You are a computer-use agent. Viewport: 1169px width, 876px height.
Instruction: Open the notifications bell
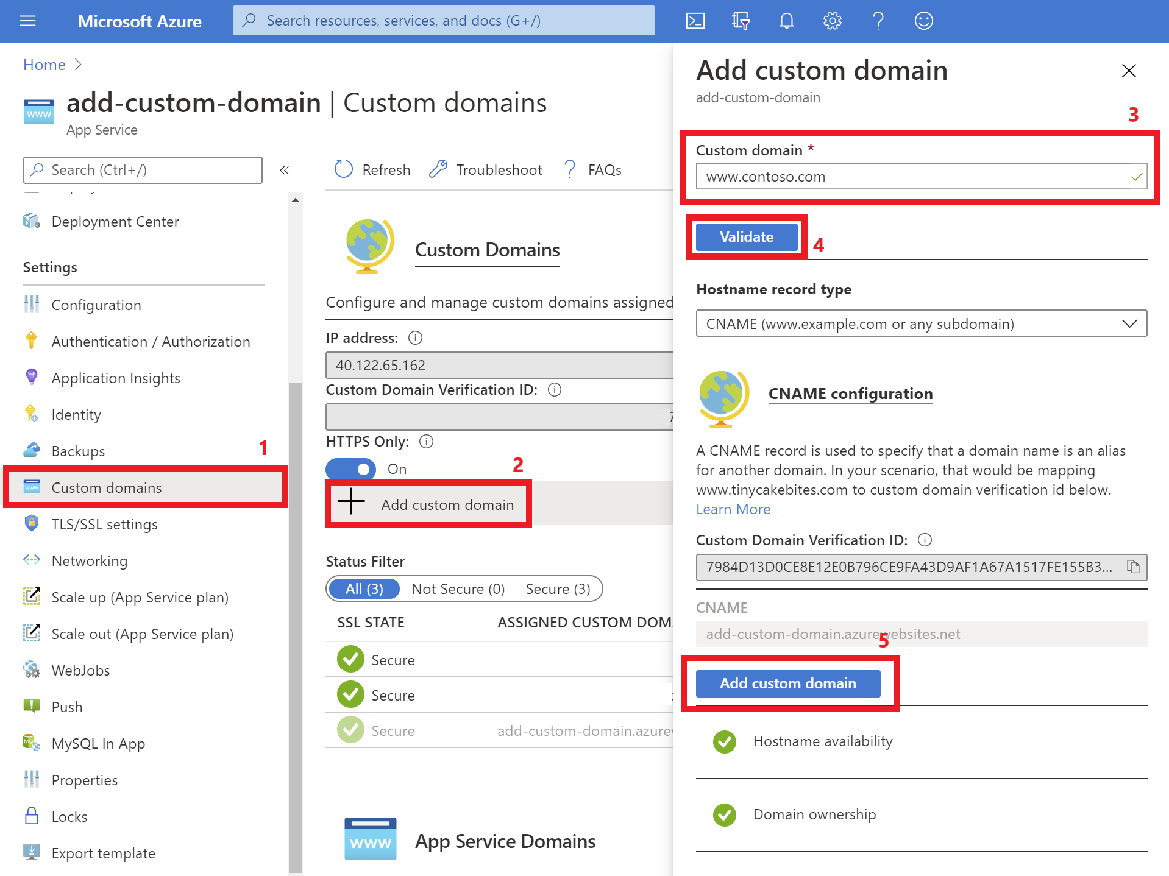(x=786, y=20)
